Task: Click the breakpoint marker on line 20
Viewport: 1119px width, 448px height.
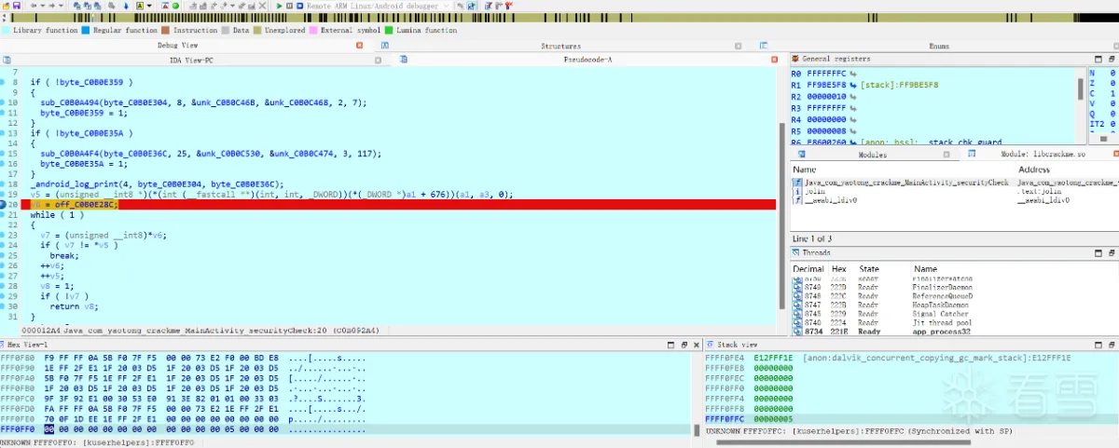Action: [4, 204]
